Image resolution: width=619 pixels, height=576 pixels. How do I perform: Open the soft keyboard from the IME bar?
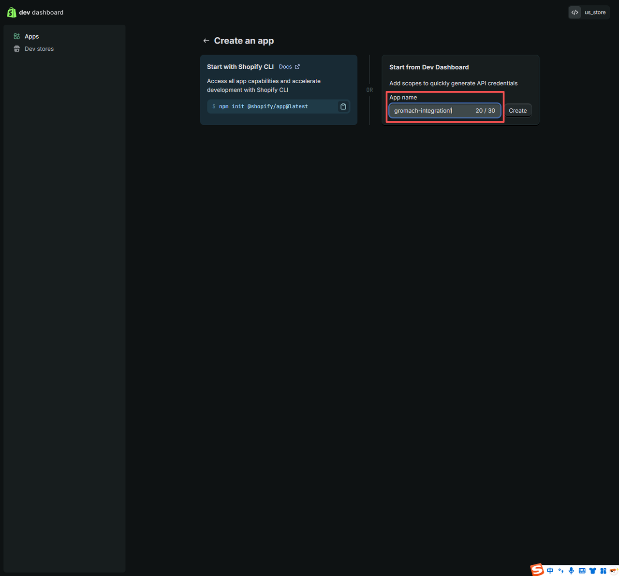[x=582, y=571]
